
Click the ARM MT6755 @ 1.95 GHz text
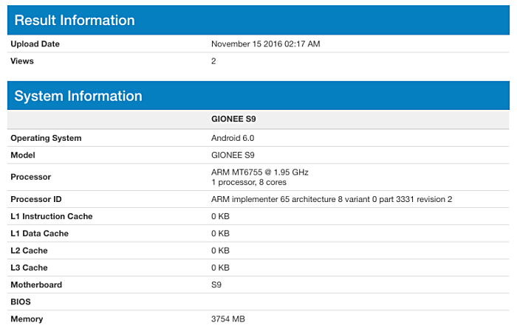[x=259, y=173]
